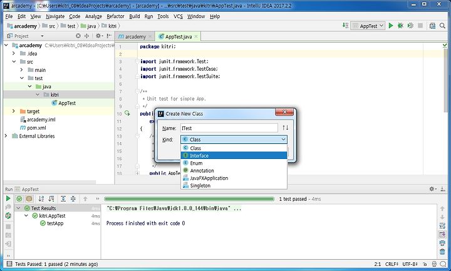
Task: Click the collapse all icon in Project panel
Action: 86,36
